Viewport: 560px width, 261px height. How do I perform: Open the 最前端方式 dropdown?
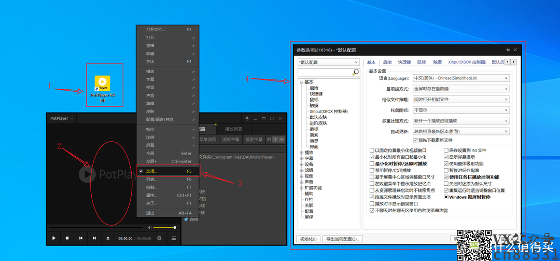coord(461,89)
